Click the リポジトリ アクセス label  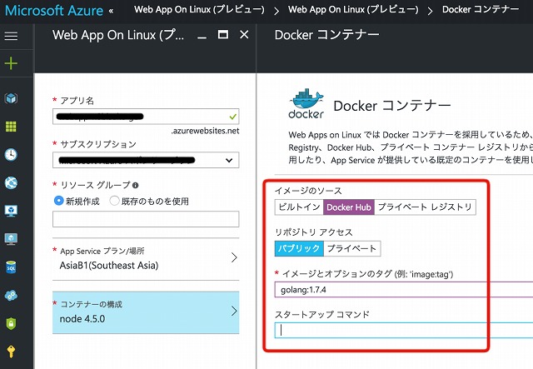[x=314, y=232]
